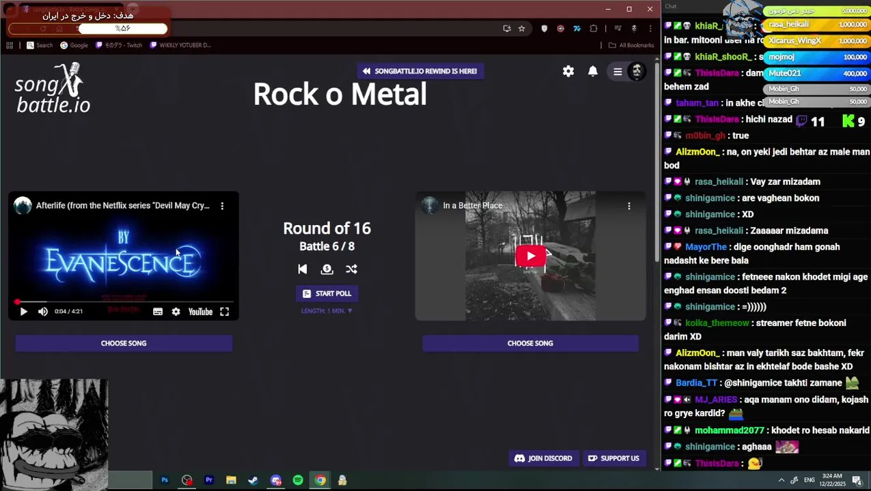Open the SONGBATTLE.IO REWIND IS HERE banner

(x=420, y=71)
